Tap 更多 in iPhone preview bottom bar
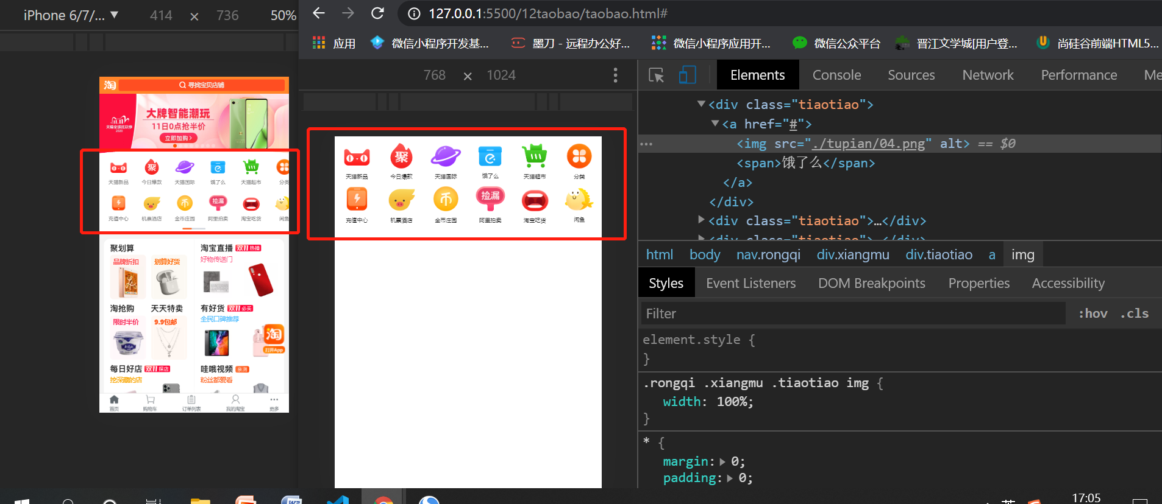Image resolution: width=1162 pixels, height=504 pixels. click(x=274, y=403)
